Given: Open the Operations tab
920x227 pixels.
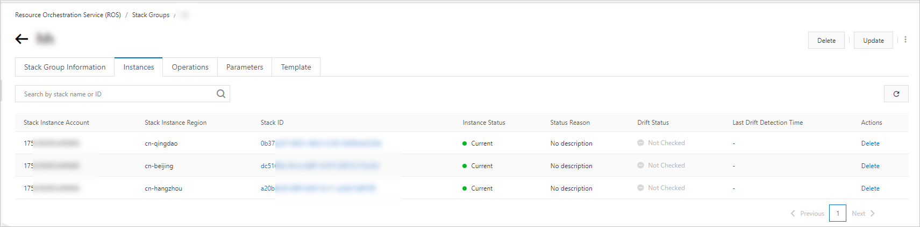Looking at the screenshot, I should 190,67.
